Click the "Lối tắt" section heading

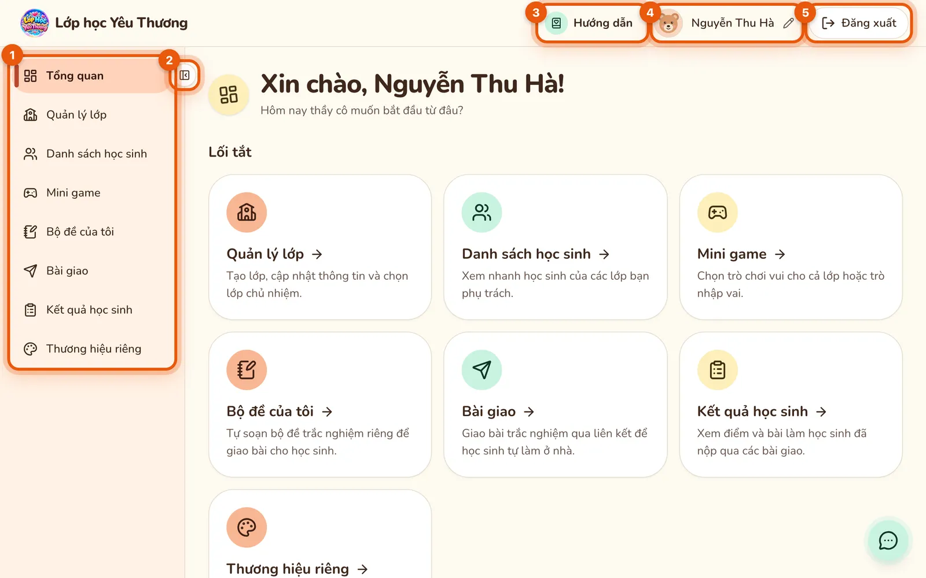pyautogui.click(x=230, y=152)
